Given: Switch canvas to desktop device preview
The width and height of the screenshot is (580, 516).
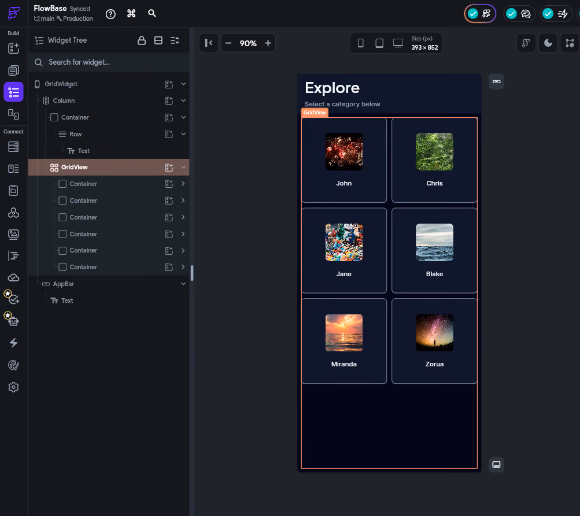Looking at the screenshot, I should pyautogui.click(x=398, y=43).
